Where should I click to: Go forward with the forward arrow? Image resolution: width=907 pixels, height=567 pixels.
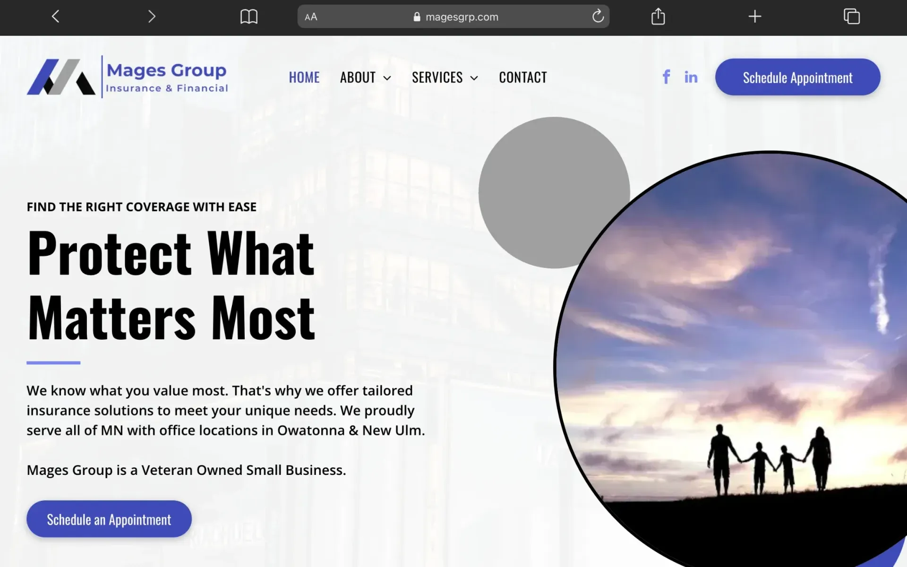152,16
